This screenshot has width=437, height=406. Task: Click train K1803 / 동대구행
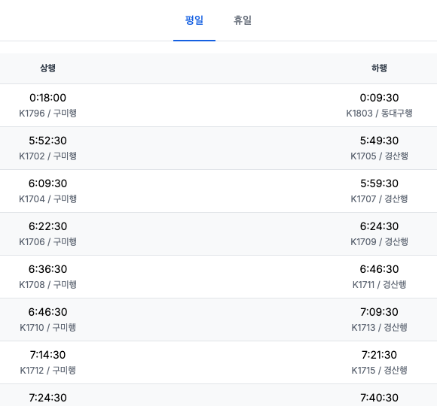pyautogui.click(x=379, y=114)
